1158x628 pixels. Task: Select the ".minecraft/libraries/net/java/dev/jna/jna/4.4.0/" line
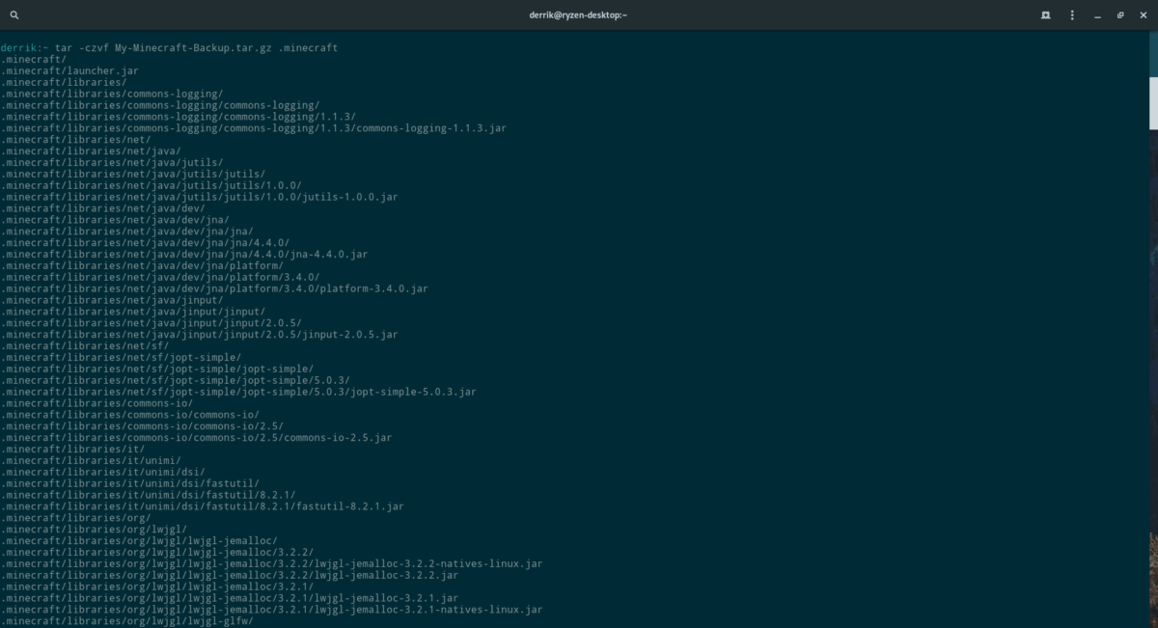pos(145,243)
